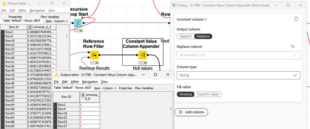Open Hilite menu in Filtered table window
This screenshot has width=310, height=129.
tap(22, 11)
